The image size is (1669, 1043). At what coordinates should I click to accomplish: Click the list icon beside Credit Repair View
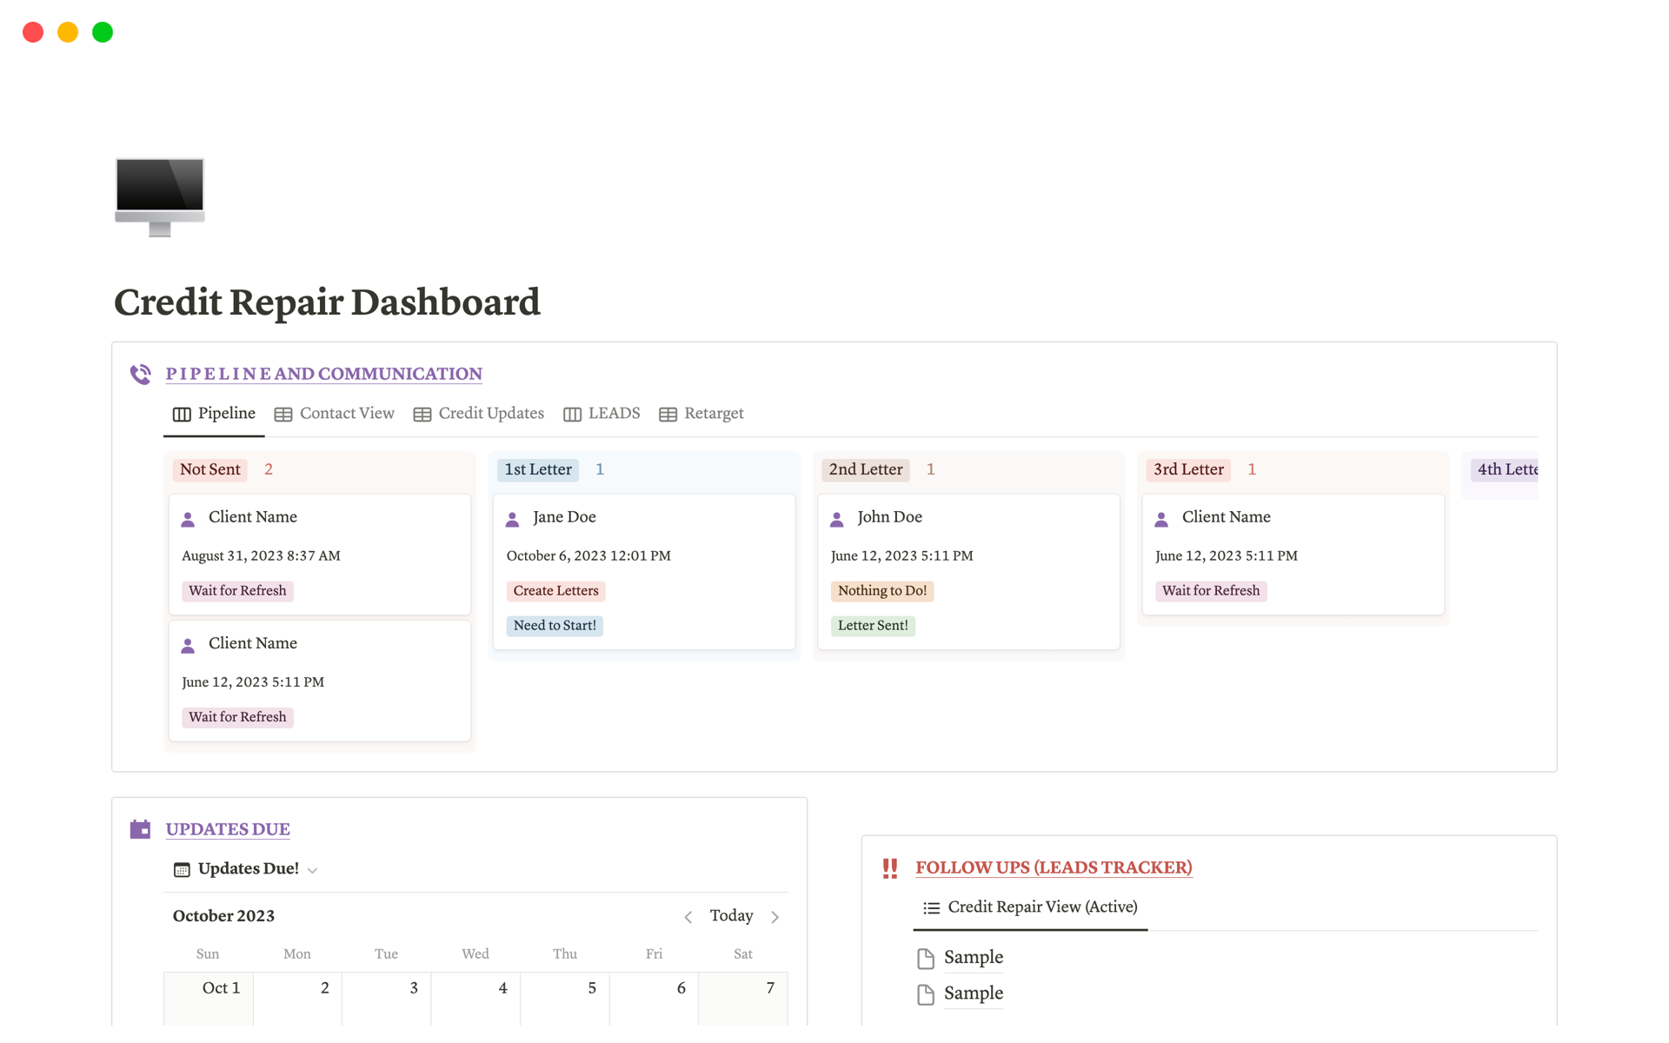(931, 907)
